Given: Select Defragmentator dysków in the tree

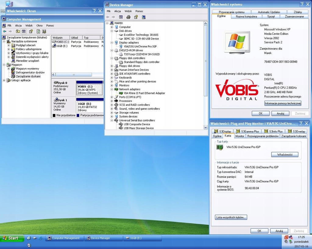Looking at the screenshot, I should [x=30, y=72].
